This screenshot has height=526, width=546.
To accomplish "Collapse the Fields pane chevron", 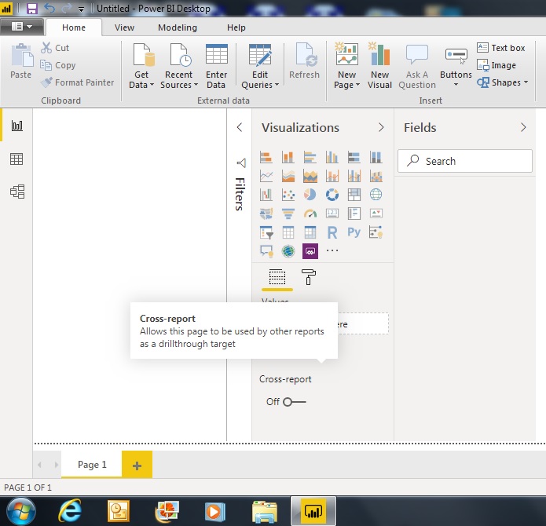I will [523, 127].
